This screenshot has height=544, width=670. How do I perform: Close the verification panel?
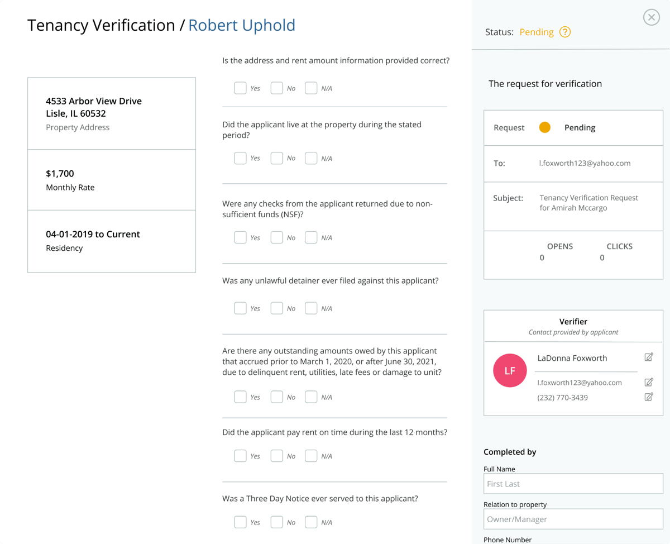[651, 17]
